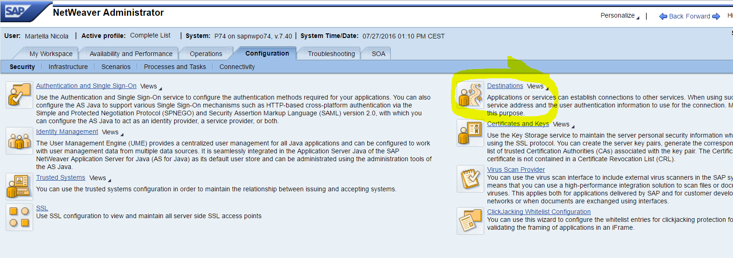This screenshot has width=733, height=258.
Task: Switch to Availability and Performance tab
Action: [131, 54]
